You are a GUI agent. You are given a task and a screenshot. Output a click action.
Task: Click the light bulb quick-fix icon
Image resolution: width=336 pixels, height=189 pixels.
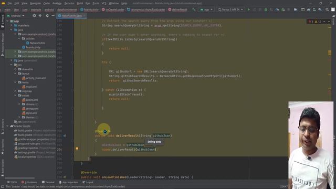point(77,149)
